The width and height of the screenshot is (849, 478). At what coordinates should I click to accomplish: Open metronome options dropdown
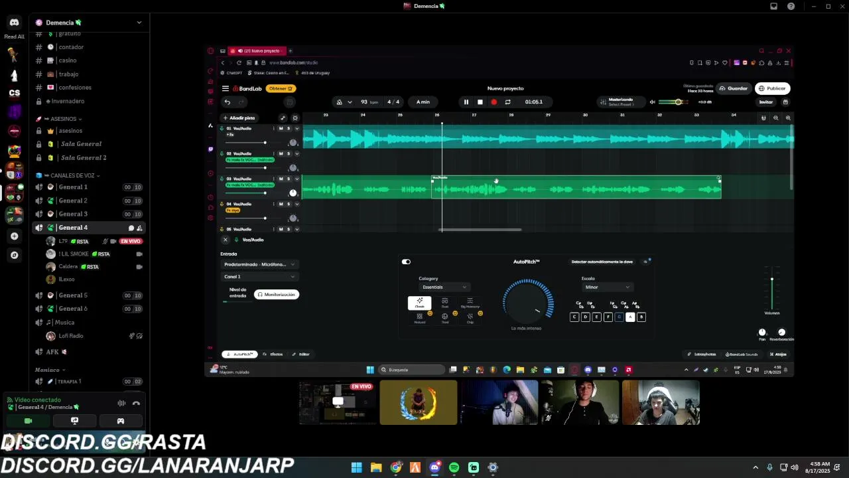(350, 102)
